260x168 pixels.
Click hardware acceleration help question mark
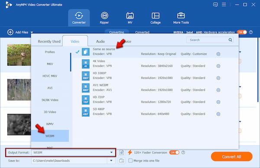tap(251, 32)
